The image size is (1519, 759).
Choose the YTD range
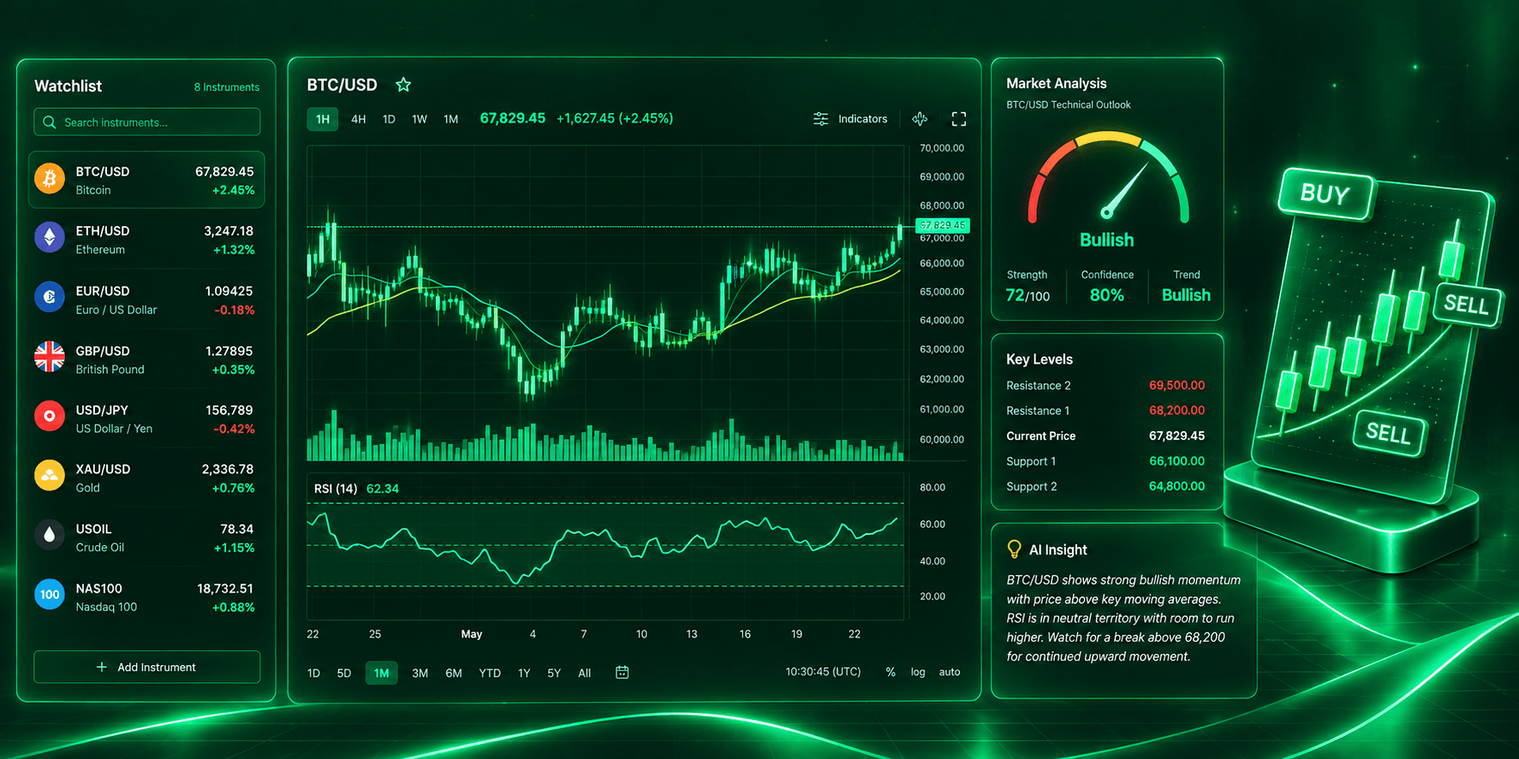point(490,673)
